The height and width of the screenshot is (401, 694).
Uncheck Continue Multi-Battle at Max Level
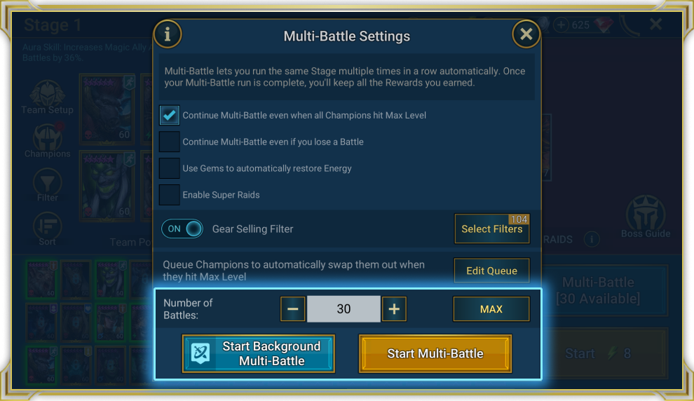click(x=169, y=115)
